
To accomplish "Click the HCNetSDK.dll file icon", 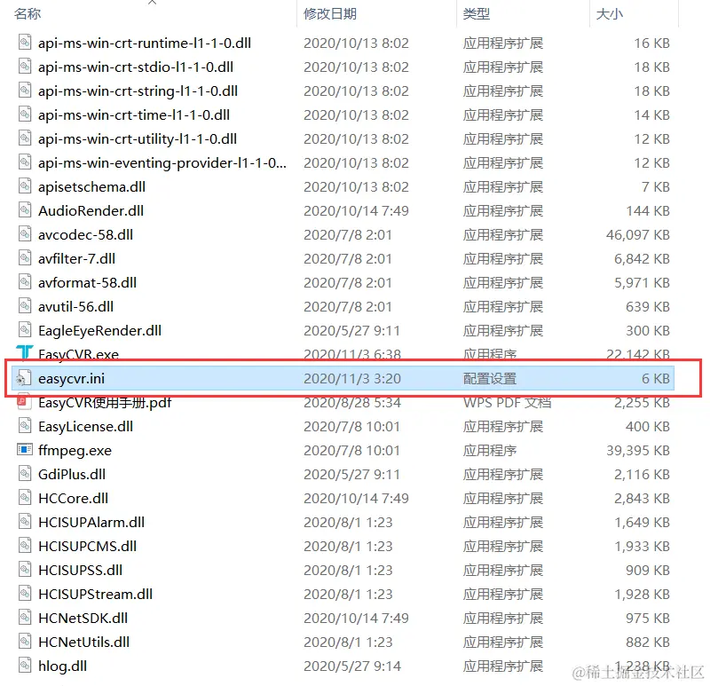I will [25, 618].
